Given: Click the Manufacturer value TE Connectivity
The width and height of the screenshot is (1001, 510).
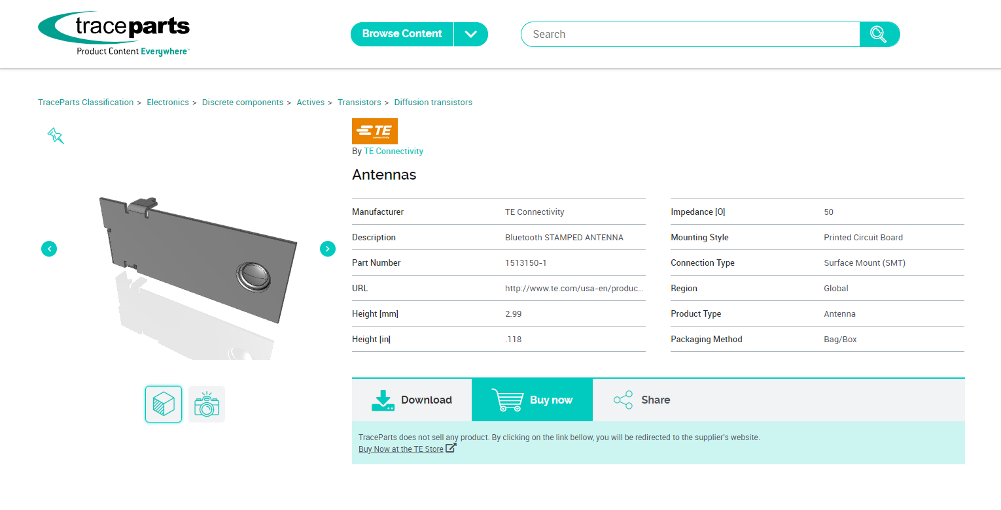Looking at the screenshot, I should (535, 212).
